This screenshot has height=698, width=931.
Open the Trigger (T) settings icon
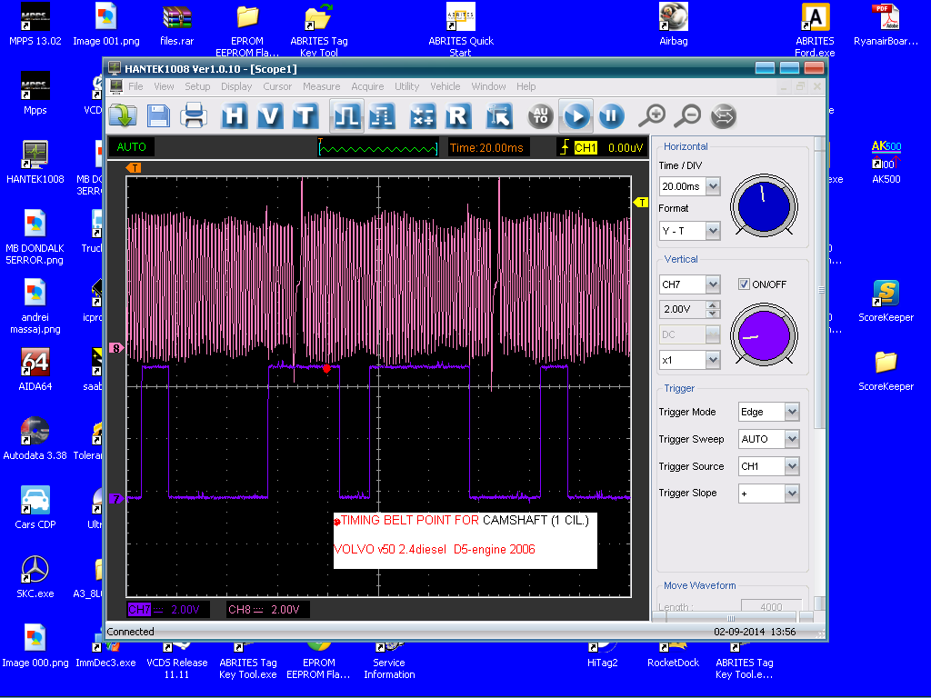click(305, 116)
